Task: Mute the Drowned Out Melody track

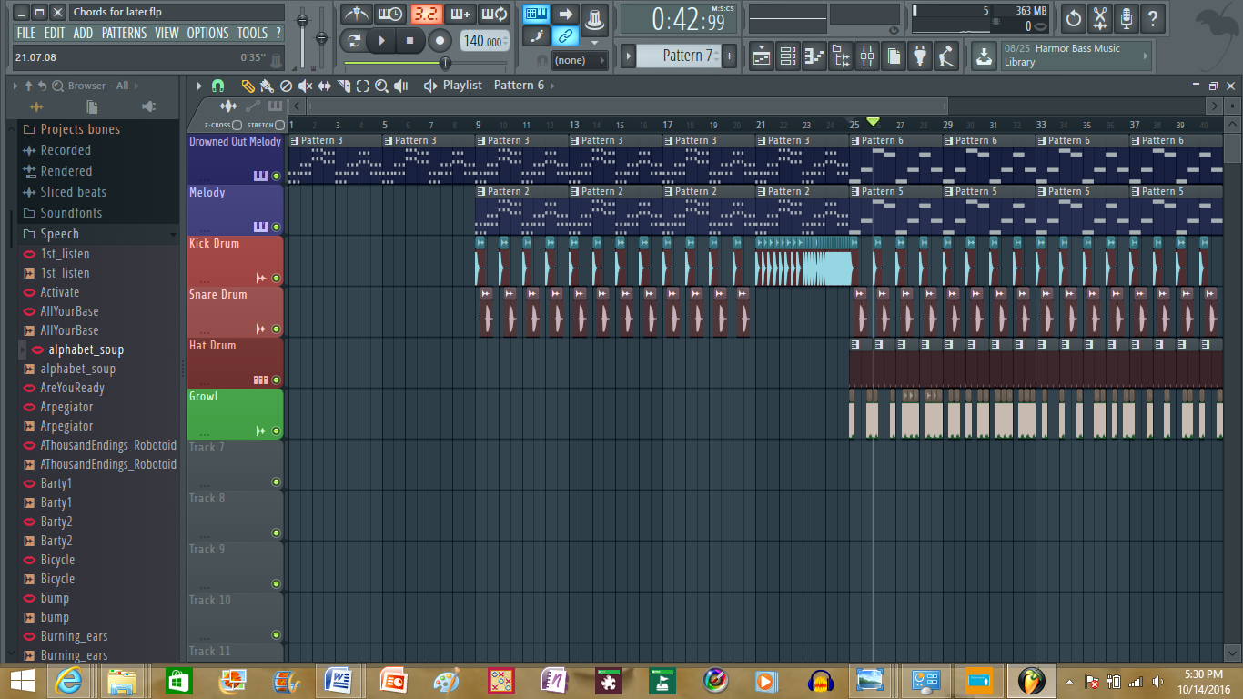Action: [x=276, y=176]
